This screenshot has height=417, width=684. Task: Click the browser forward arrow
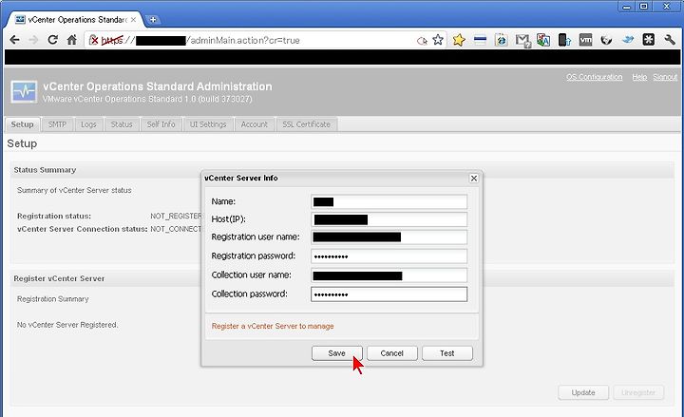pos(33,40)
